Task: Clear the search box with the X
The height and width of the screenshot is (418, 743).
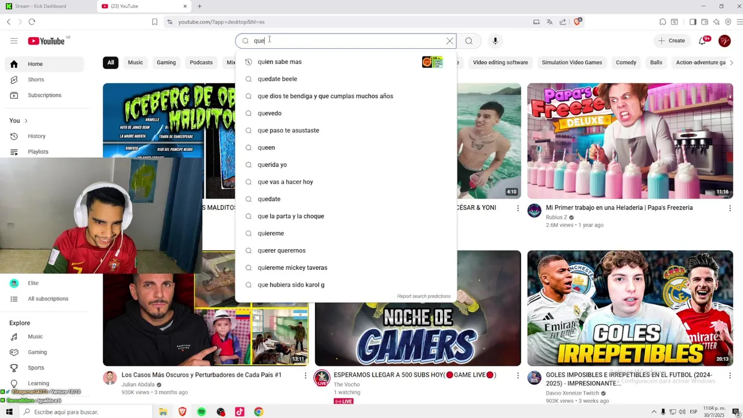Action: coord(449,41)
